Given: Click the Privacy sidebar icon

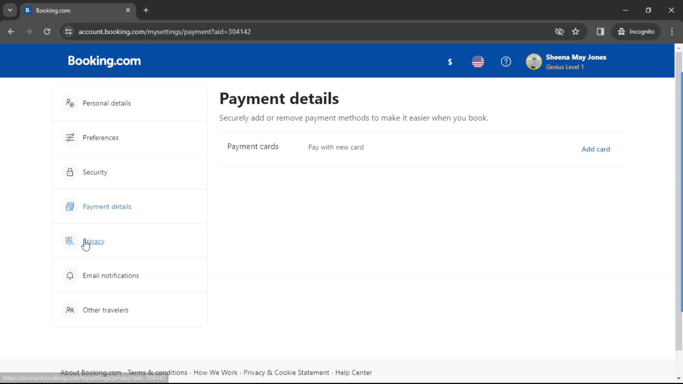Looking at the screenshot, I should pos(70,241).
